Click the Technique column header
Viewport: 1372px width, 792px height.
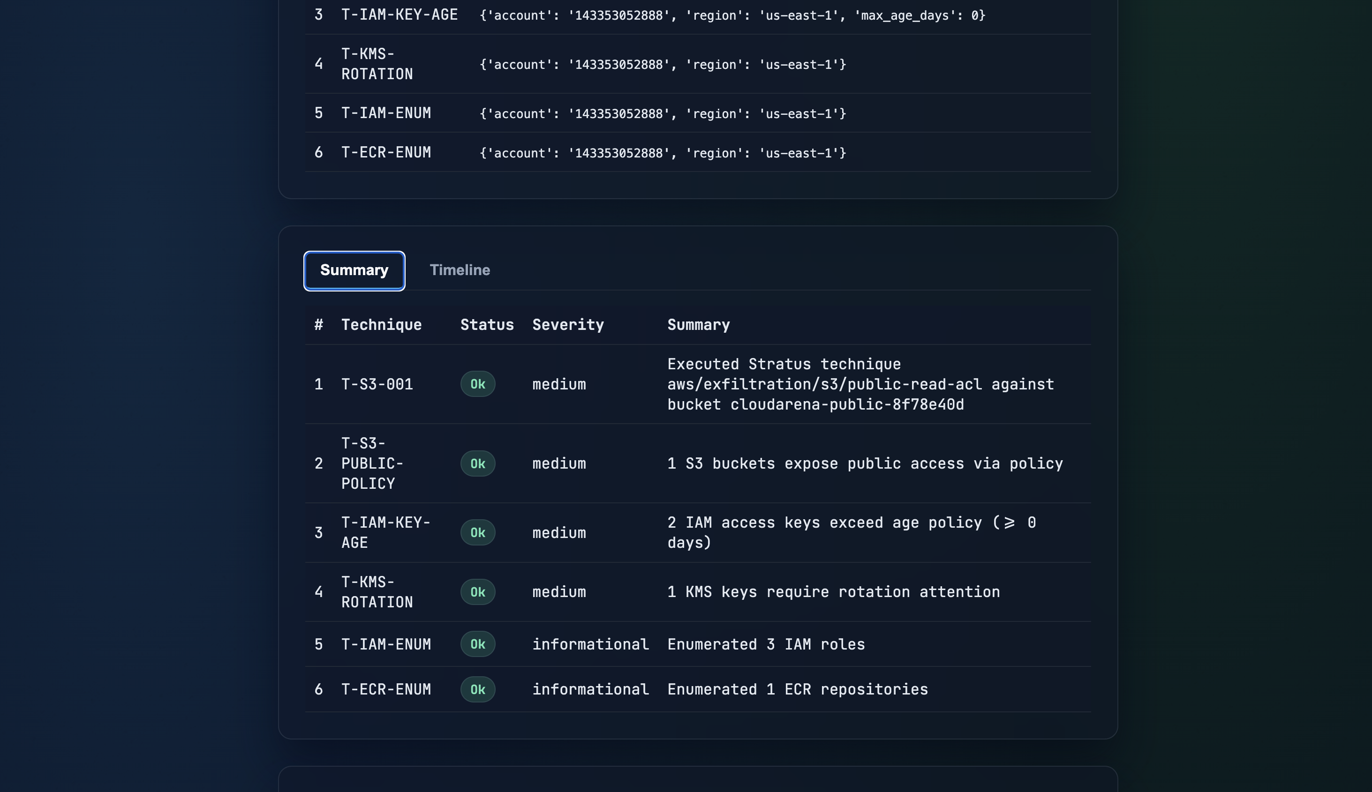pyautogui.click(x=381, y=325)
